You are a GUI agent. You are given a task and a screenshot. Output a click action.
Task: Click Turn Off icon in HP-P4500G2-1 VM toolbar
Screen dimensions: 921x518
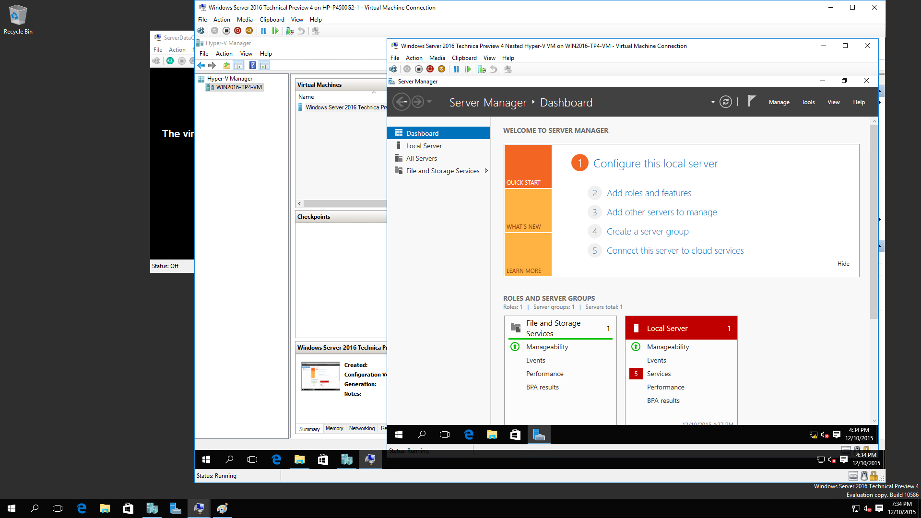tap(226, 31)
